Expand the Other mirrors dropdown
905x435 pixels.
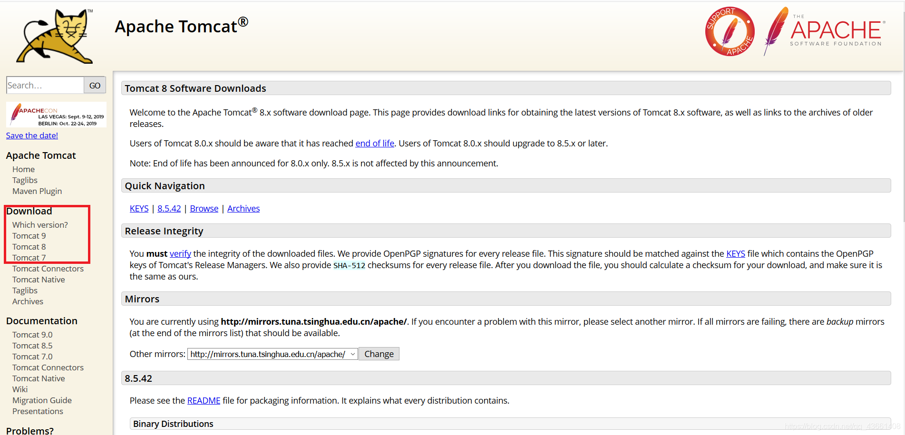click(272, 354)
